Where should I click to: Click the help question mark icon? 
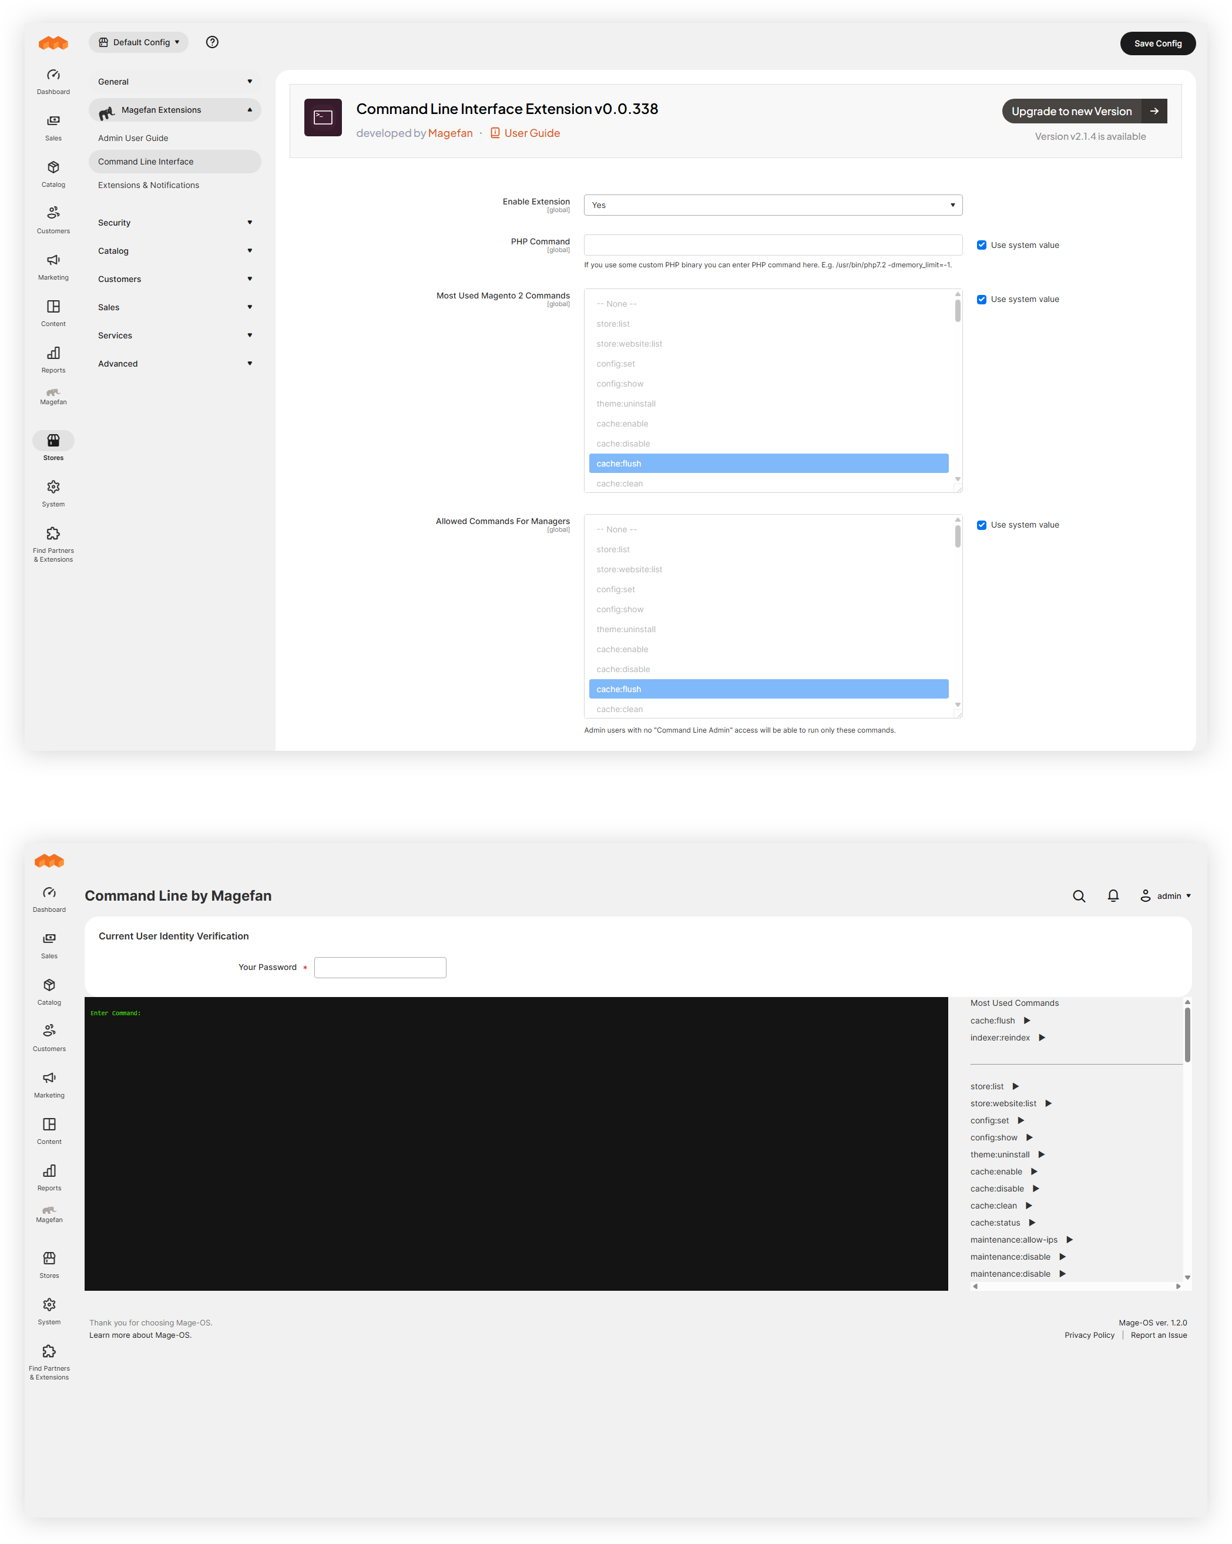(212, 42)
